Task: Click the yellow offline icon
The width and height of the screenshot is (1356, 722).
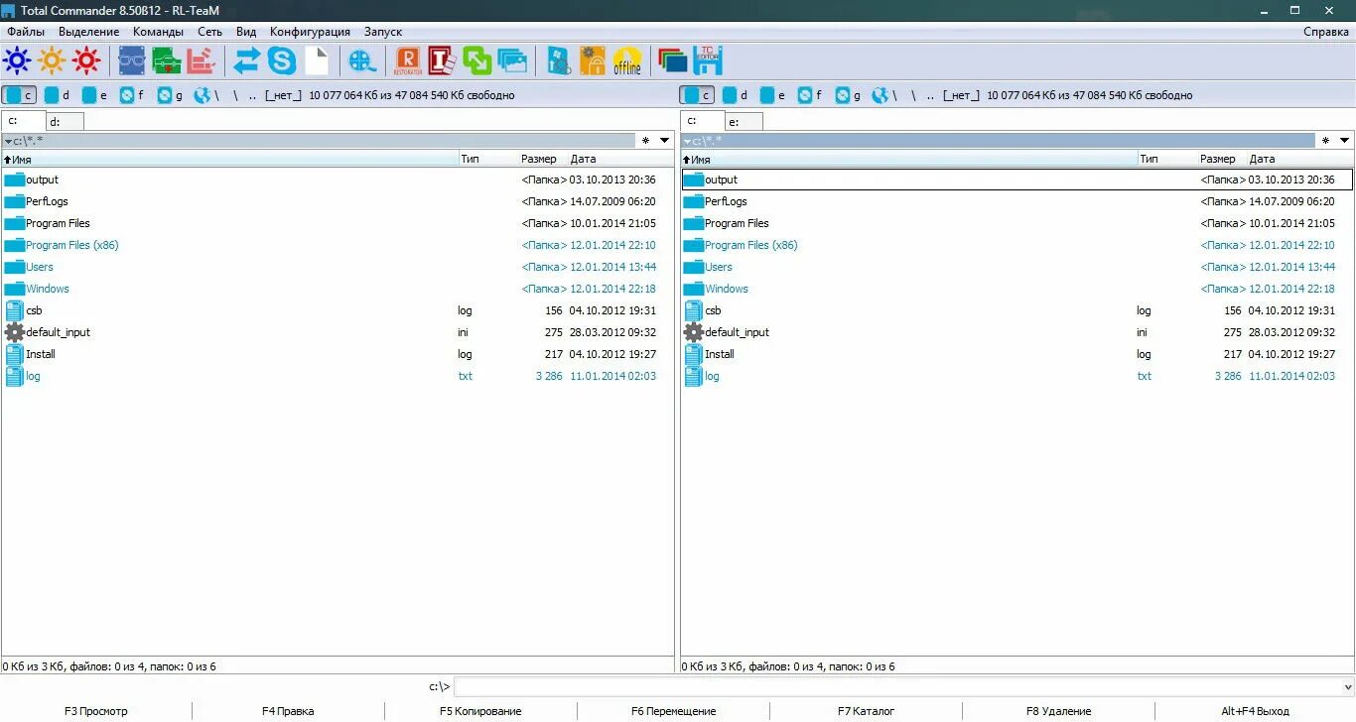Action: pyautogui.click(x=627, y=61)
